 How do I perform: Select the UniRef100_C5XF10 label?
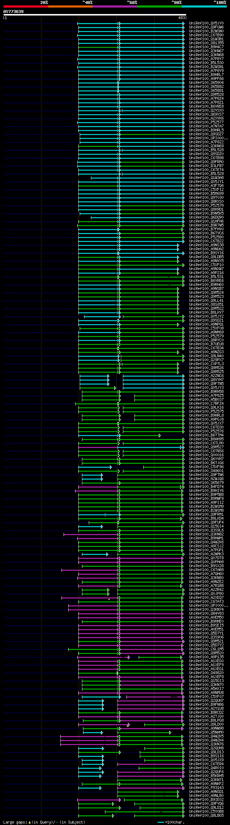206,265
